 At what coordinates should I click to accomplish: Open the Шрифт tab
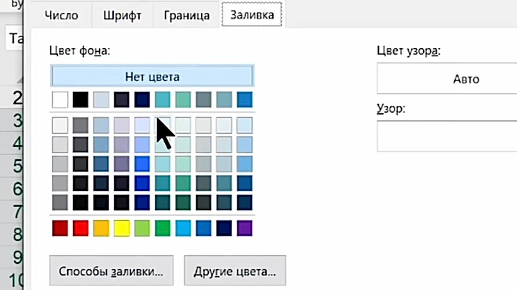pos(122,15)
